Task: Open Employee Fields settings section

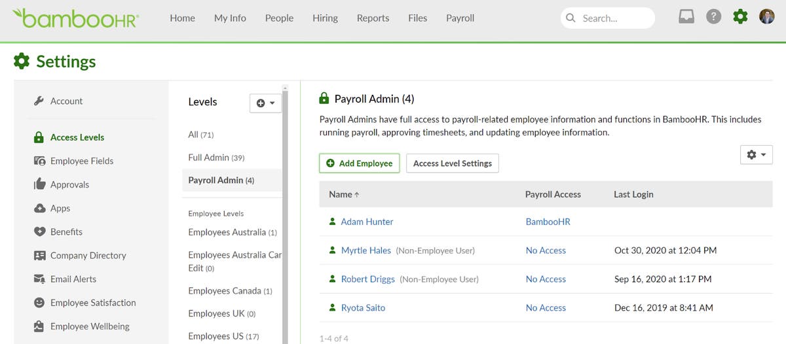Action: [x=82, y=161]
